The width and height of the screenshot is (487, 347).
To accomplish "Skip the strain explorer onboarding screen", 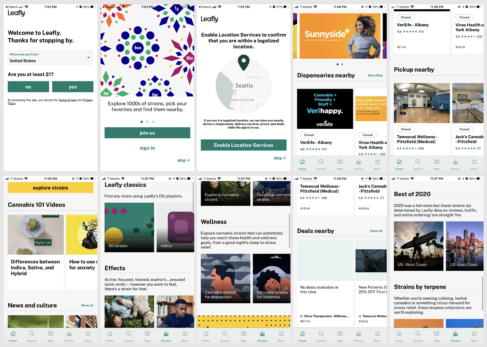I will [x=183, y=160].
